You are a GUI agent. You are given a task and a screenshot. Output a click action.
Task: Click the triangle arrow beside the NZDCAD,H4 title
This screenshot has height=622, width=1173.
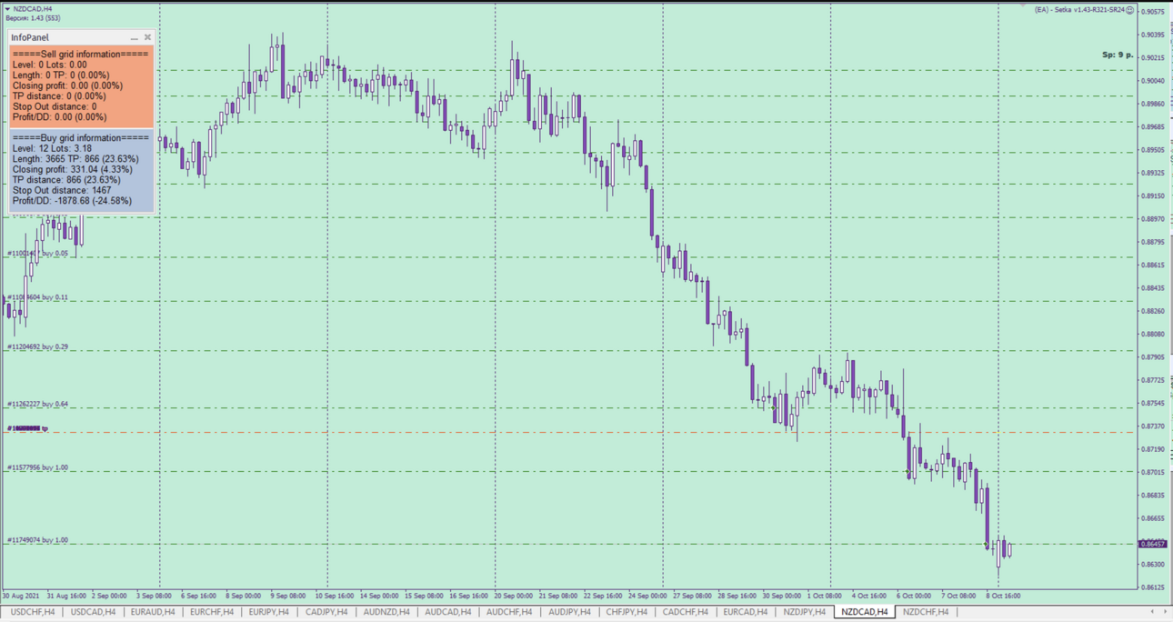click(x=7, y=8)
